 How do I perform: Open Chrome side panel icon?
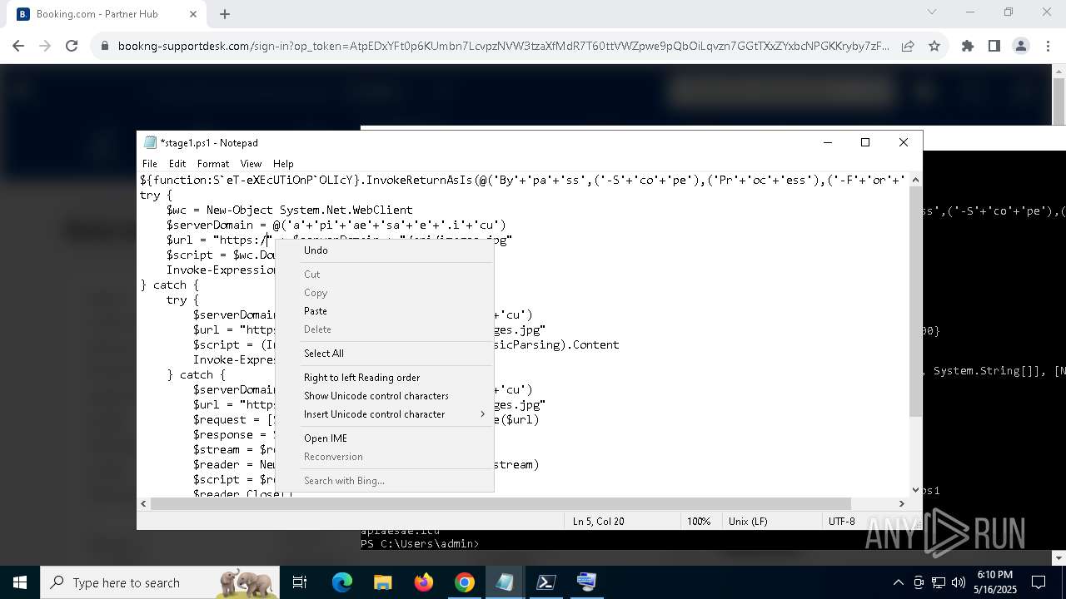point(994,47)
